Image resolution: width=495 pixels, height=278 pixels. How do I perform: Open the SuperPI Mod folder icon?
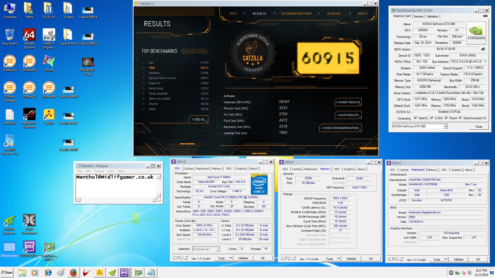(x=68, y=37)
